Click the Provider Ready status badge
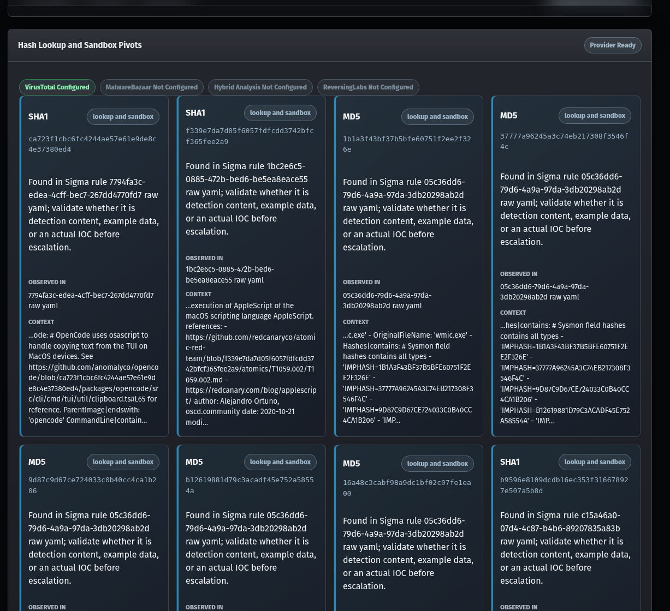The image size is (670, 611). (x=613, y=45)
